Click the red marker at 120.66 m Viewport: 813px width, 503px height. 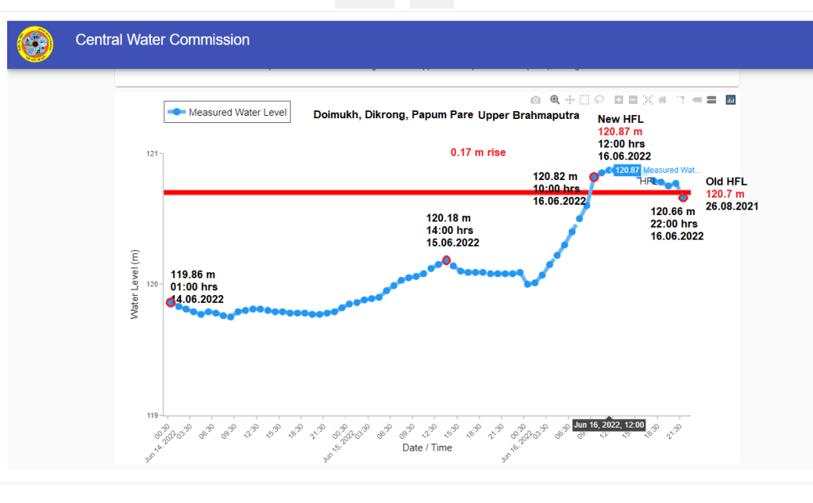(683, 197)
